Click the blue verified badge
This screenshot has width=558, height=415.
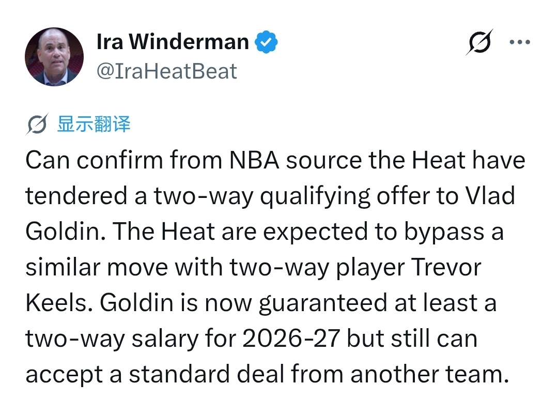266,42
